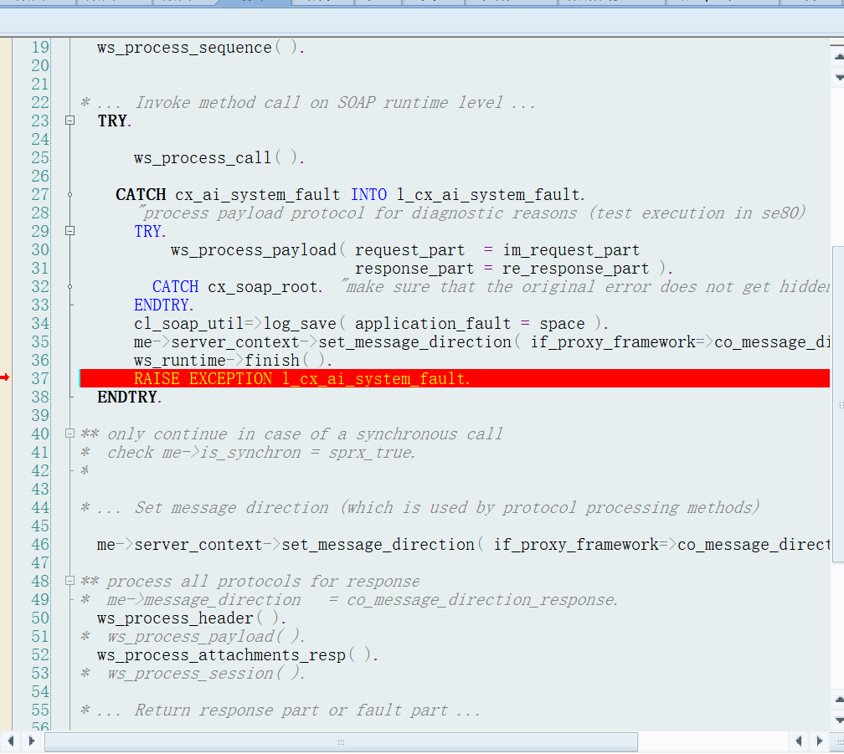Click the left arrow at the horizontal scrollbar's right end
This screenshot has width=844, height=754.
coord(799,741)
